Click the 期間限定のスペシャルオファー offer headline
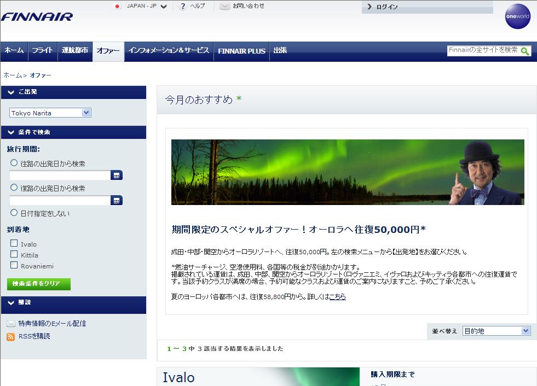Screen dimensions: 537x386 point(299,229)
